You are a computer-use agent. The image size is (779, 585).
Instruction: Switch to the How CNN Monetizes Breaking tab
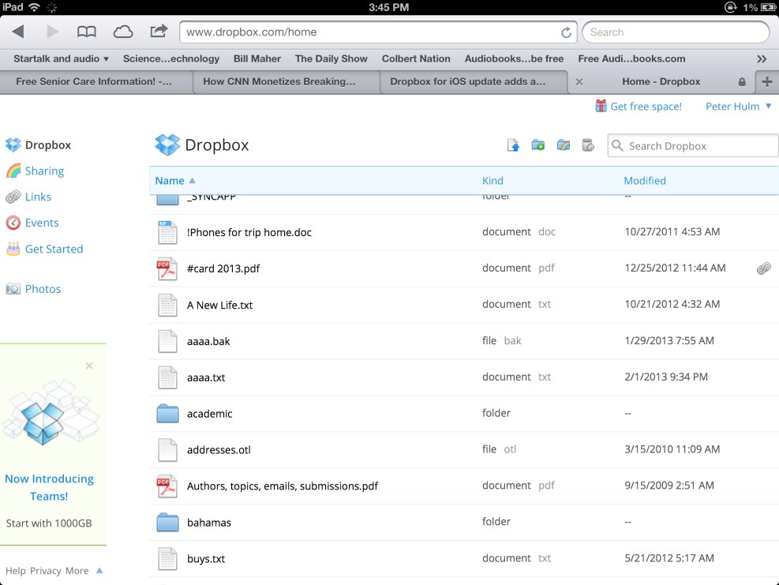point(286,81)
